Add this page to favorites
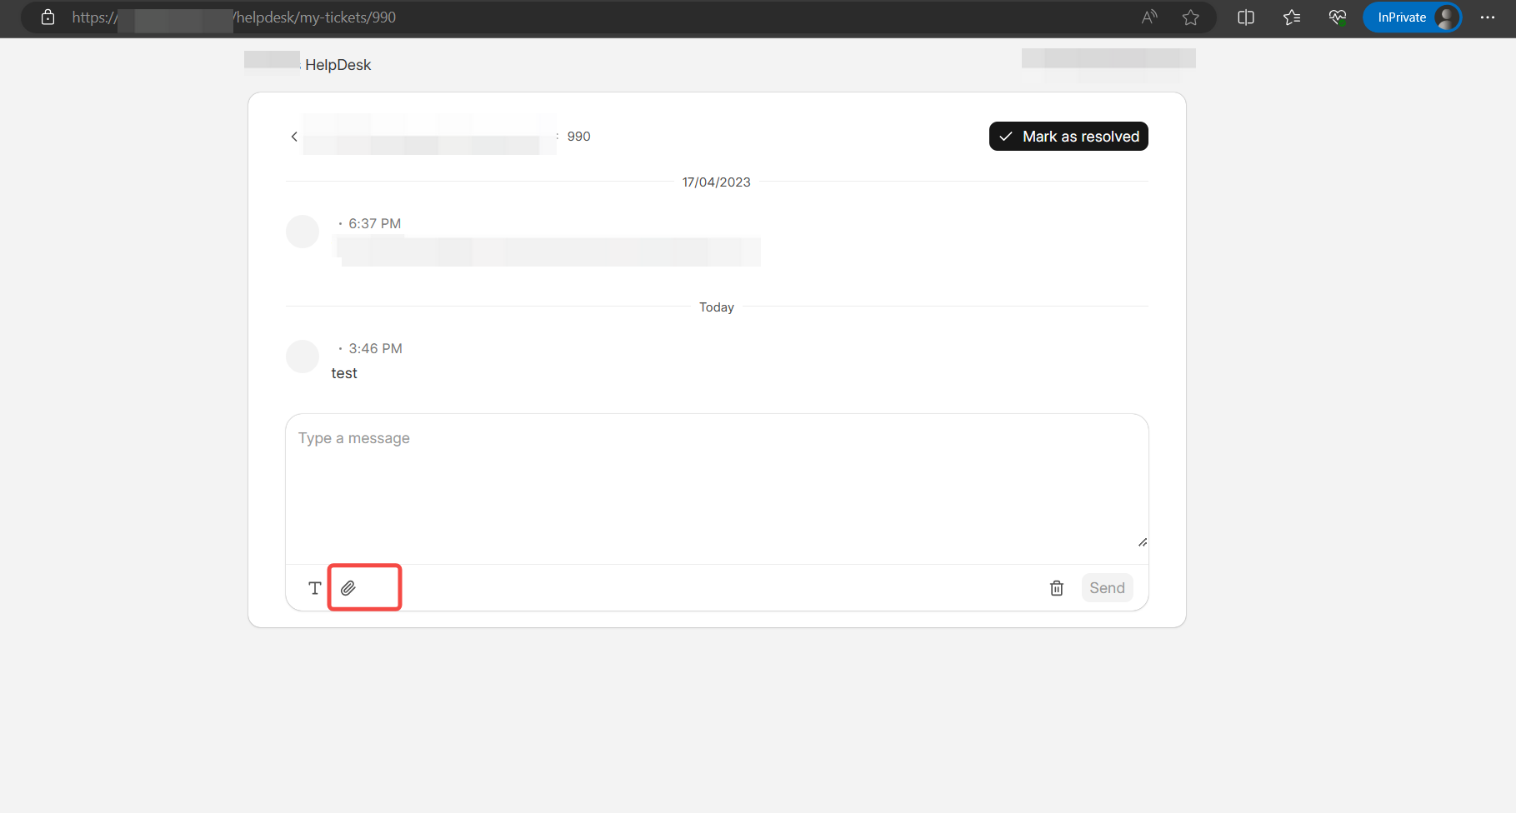The image size is (1516, 813). coord(1191,17)
